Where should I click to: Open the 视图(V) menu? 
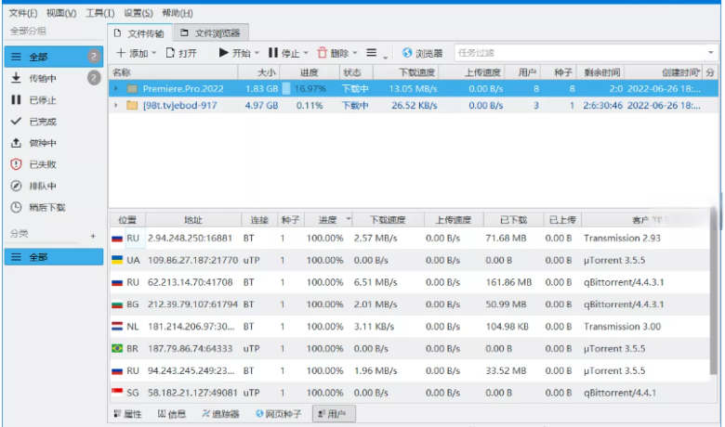pyautogui.click(x=61, y=13)
